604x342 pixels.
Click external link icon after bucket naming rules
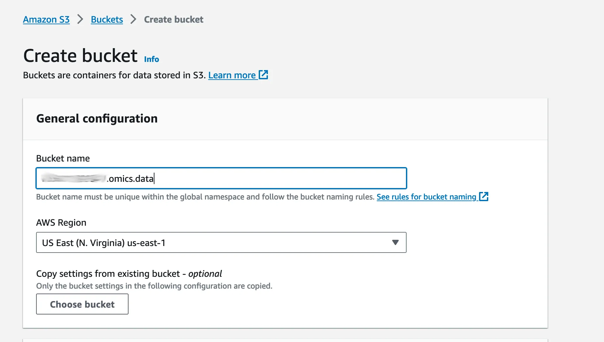click(x=484, y=197)
